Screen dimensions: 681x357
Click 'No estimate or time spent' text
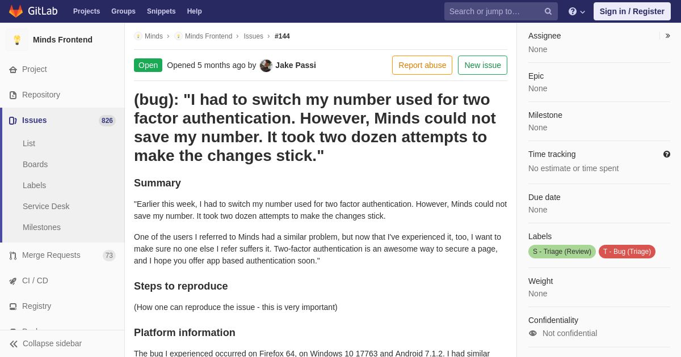point(573,168)
